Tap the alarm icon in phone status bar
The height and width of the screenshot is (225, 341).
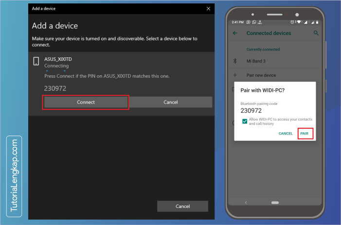(292, 22)
